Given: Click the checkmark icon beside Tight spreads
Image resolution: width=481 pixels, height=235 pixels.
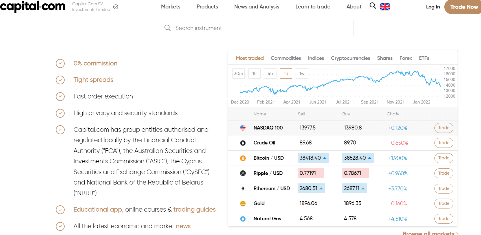Looking at the screenshot, I should click(60, 80).
